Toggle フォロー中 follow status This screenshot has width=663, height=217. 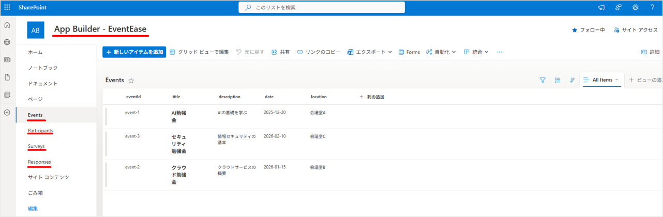588,30
